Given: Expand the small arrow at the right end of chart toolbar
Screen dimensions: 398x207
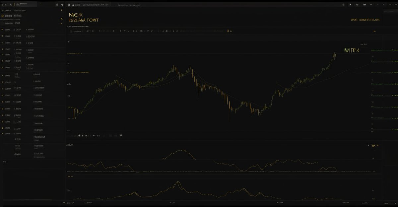Looking at the screenshot, I should click(x=375, y=31).
